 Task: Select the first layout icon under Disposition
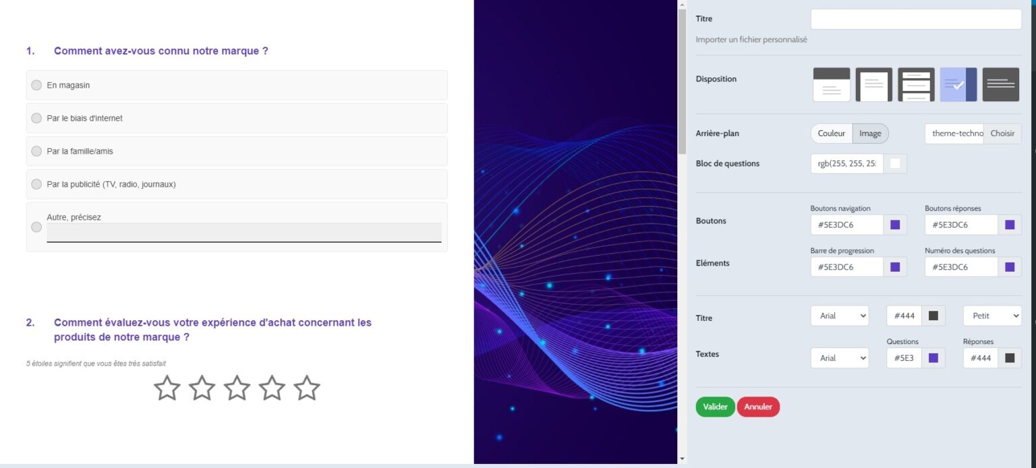click(x=831, y=84)
